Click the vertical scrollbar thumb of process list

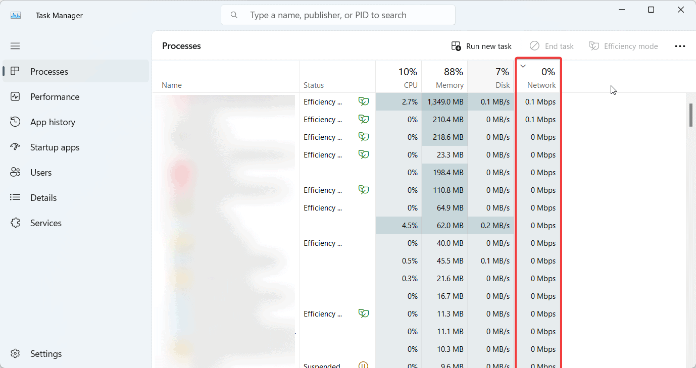pyautogui.click(x=691, y=115)
